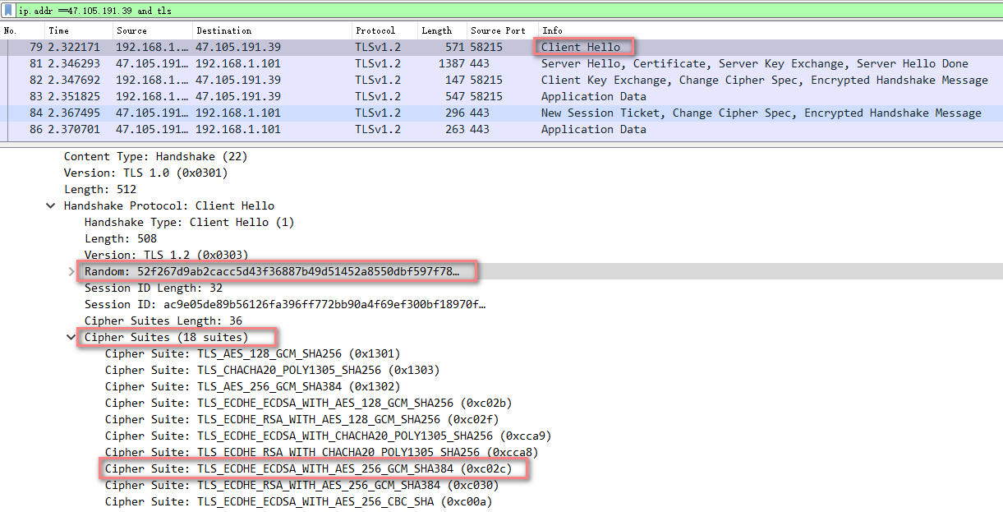1003x512 pixels.
Task: Click the Source Port column header
Action: pyautogui.click(x=498, y=30)
